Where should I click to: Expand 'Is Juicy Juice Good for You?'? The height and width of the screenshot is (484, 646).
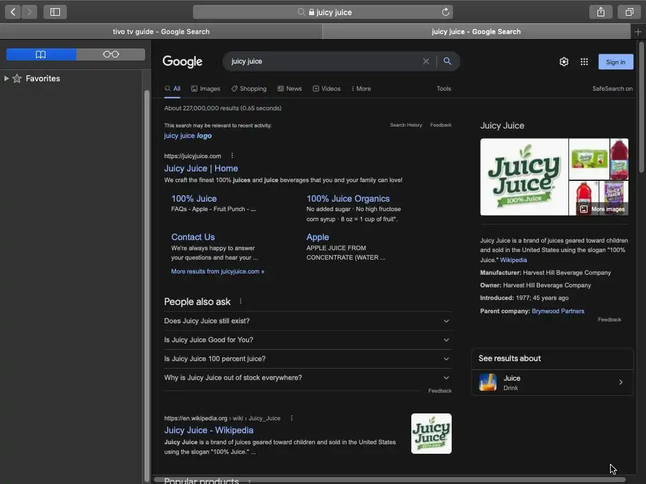tap(307, 340)
